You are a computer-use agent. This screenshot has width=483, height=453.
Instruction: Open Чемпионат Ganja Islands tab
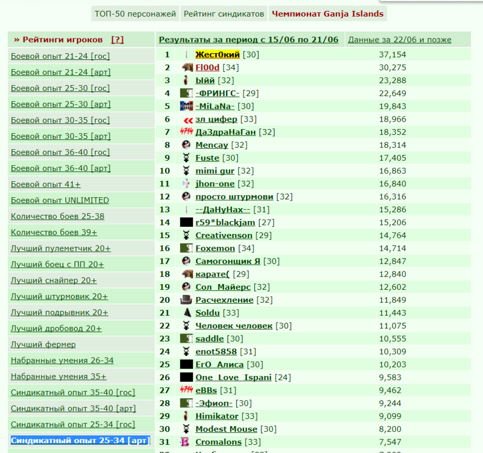pyautogui.click(x=327, y=14)
